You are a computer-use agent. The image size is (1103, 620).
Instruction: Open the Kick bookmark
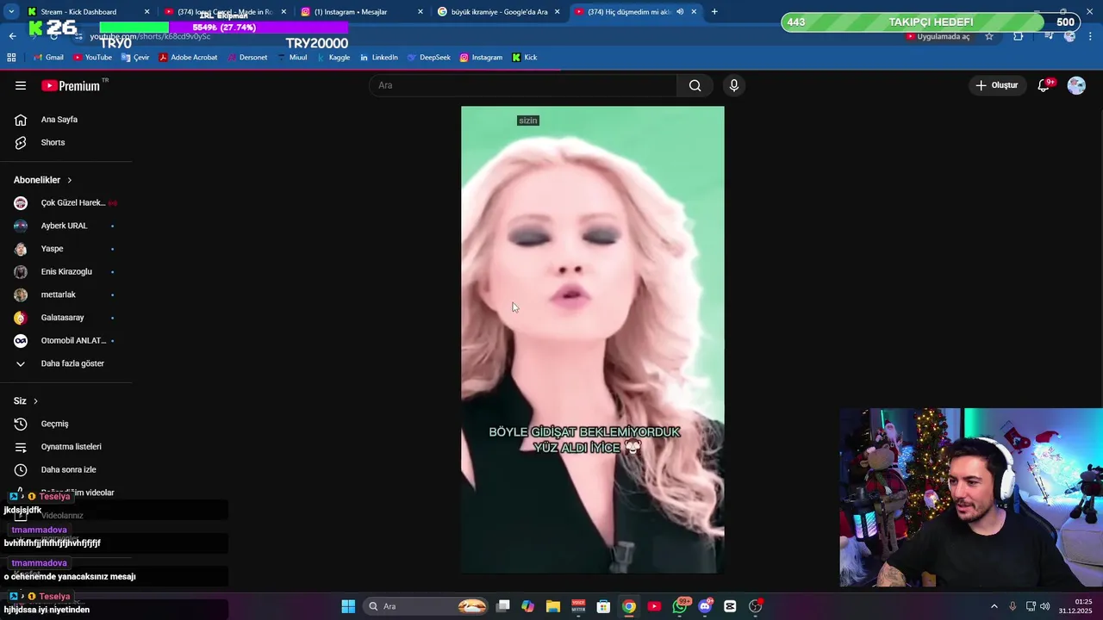(x=524, y=58)
